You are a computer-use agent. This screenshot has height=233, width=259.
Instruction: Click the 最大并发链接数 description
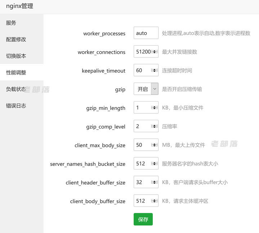tap(179, 52)
